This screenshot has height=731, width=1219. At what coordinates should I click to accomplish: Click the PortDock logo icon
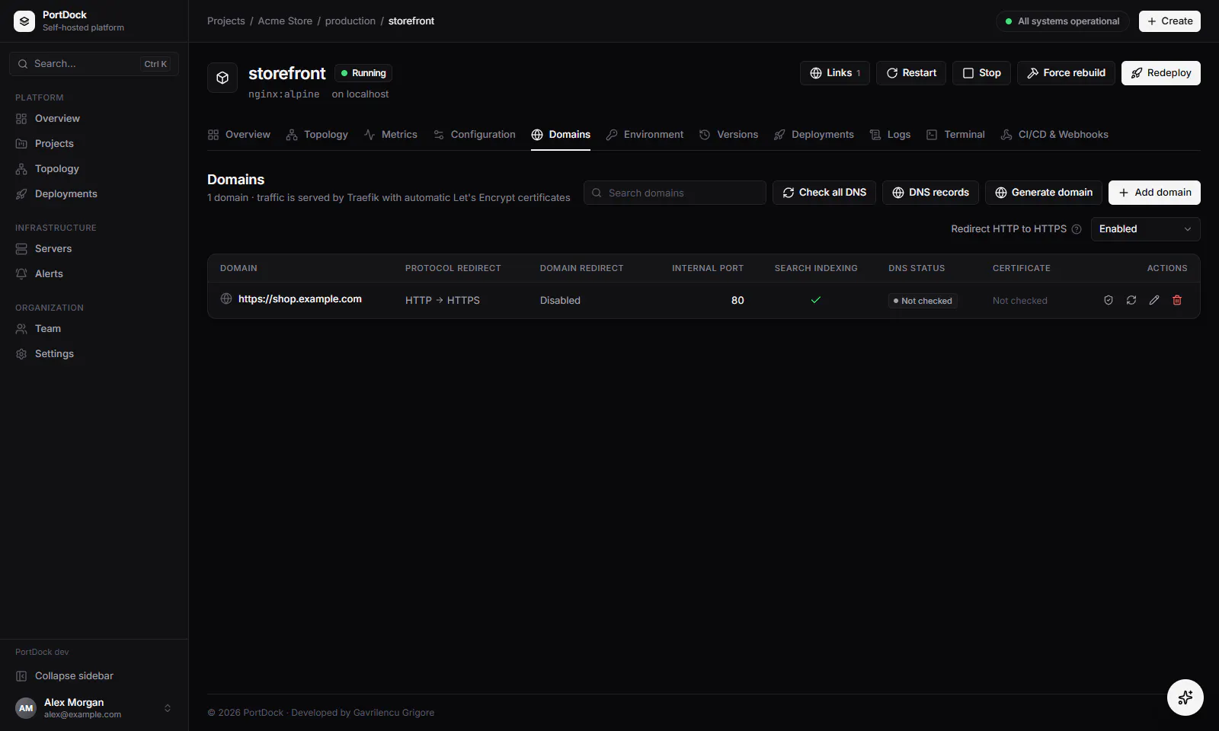tap(24, 21)
